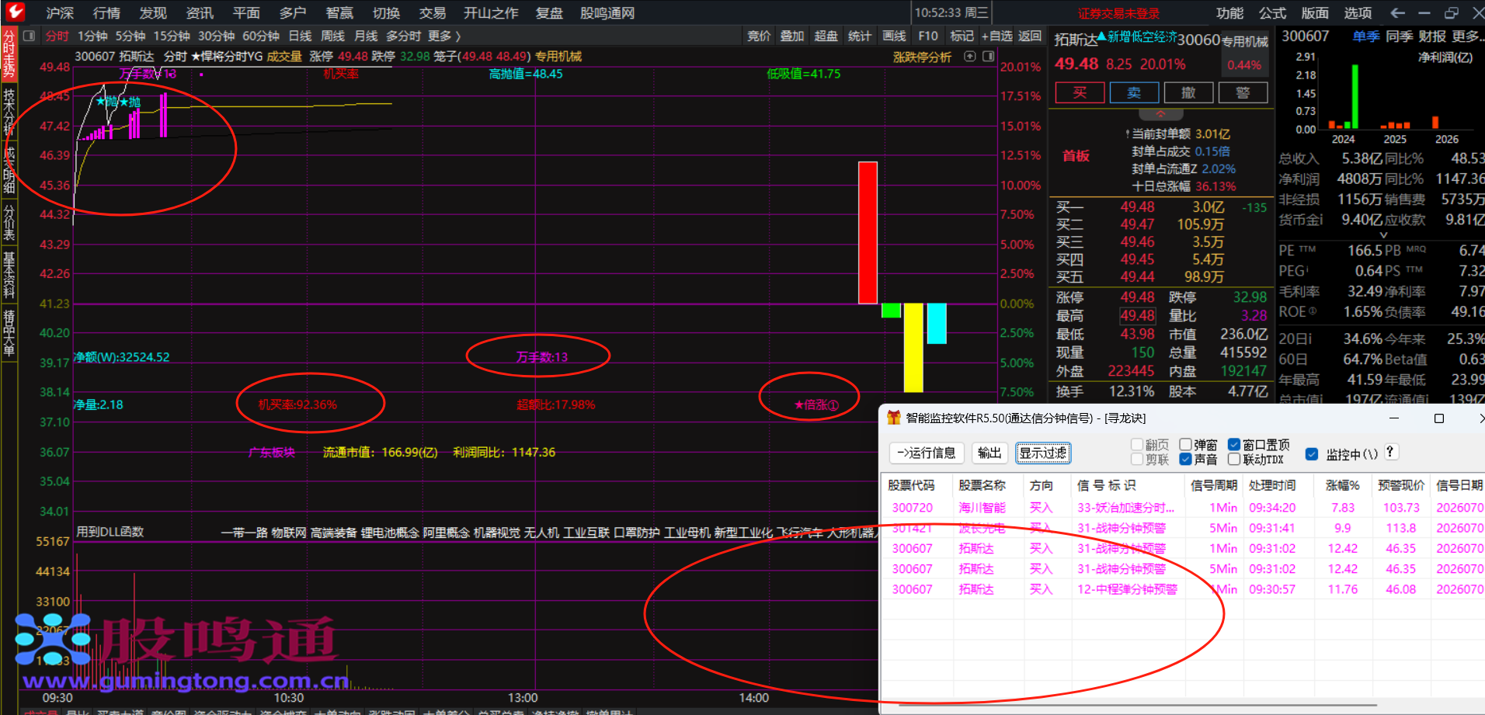Select the 同季 financial tab
The image size is (1485, 715).
pyautogui.click(x=1399, y=36)
